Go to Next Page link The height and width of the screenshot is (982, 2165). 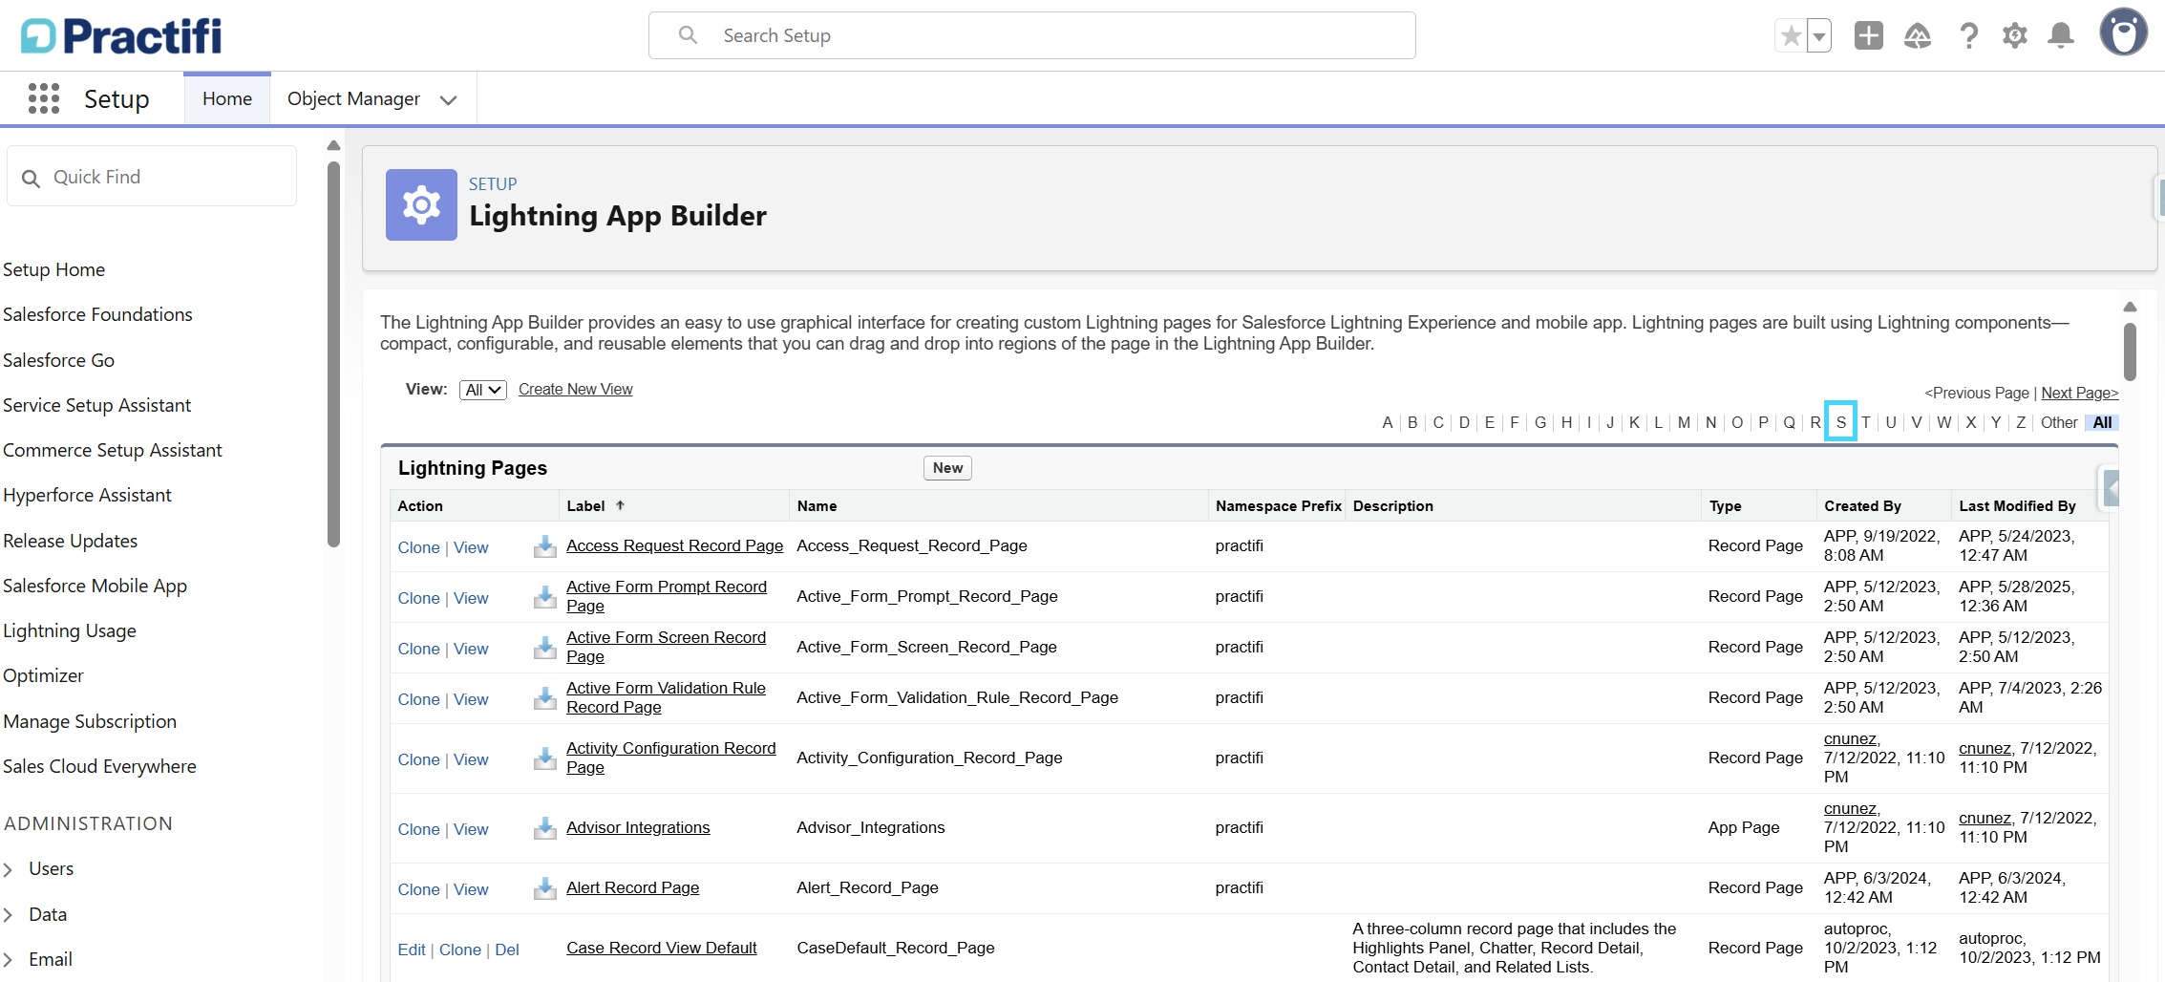coord(2080,393)
